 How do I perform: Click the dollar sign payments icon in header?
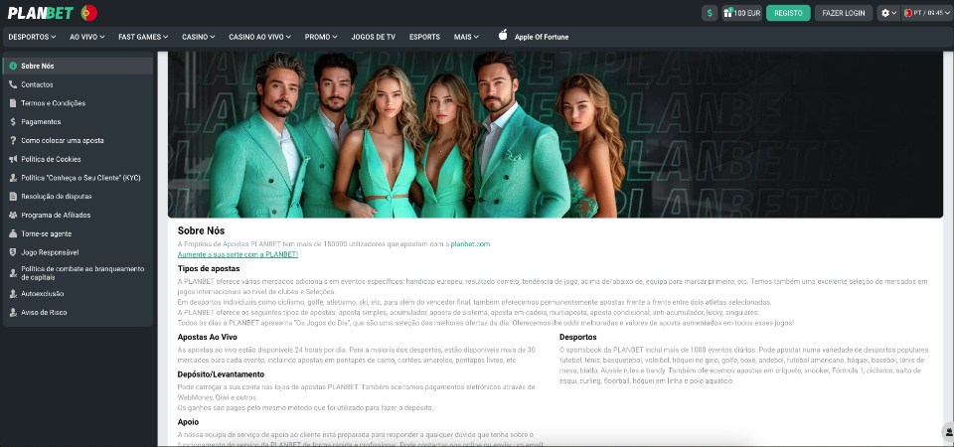coord(710,13)
